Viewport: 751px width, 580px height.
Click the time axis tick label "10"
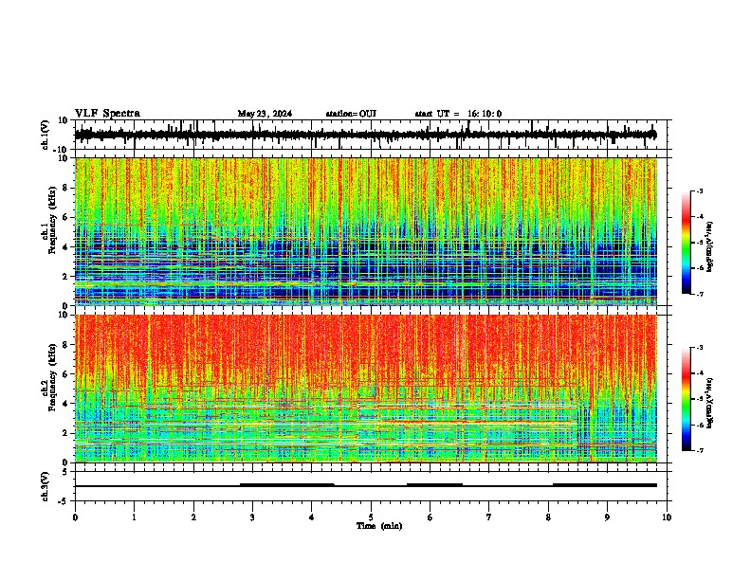click(x=667, y=517)
